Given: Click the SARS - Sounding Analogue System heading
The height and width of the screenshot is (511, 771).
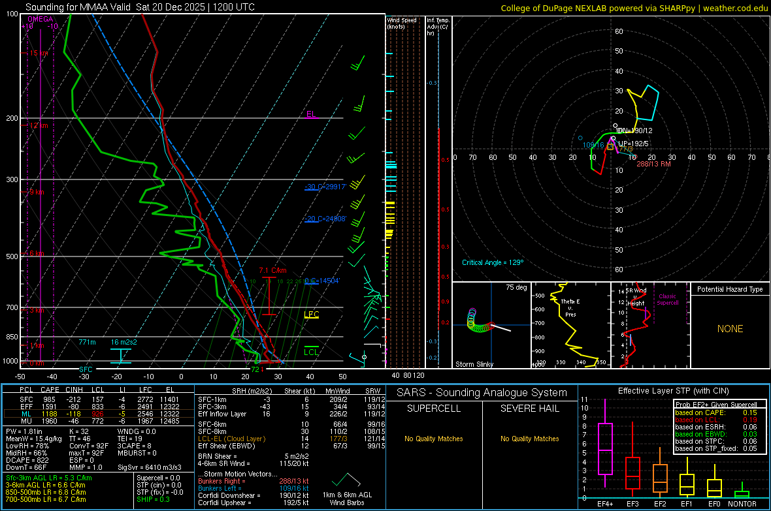Looking at the screenshot, I should click(482, 393).
